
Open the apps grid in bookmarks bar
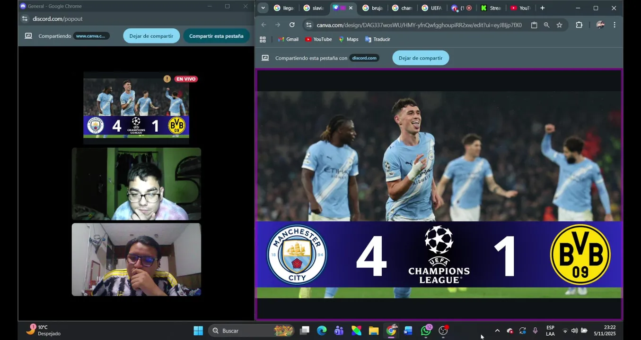(263, 40)
